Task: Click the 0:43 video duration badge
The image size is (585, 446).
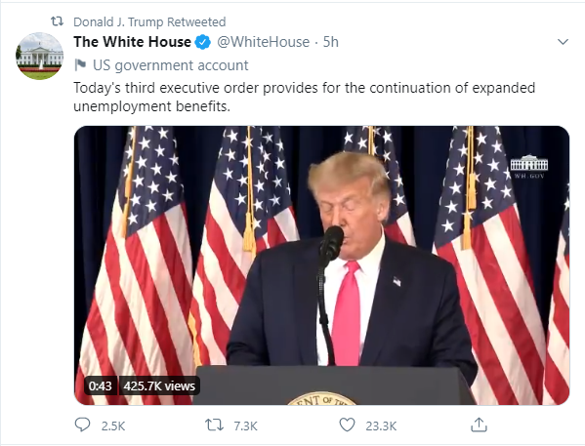Action: (100, 385)
